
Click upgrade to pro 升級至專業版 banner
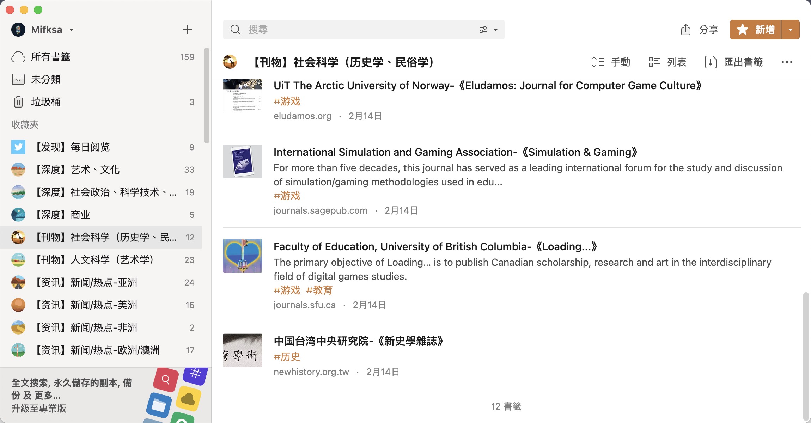click(39, 409)
